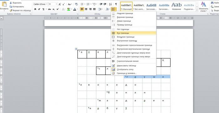
Task: Click the decrease indent icon
Action: click(x=101, y=4)
